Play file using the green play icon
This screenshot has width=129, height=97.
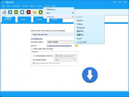[x=41, y=12]
